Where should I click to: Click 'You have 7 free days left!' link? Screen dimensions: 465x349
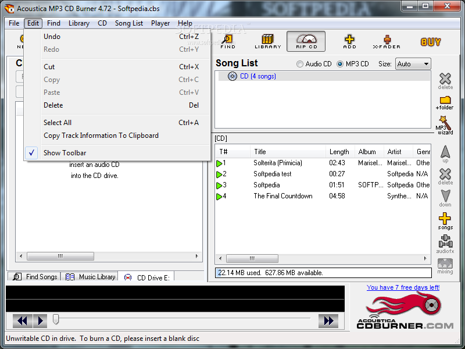pos(403,287)
